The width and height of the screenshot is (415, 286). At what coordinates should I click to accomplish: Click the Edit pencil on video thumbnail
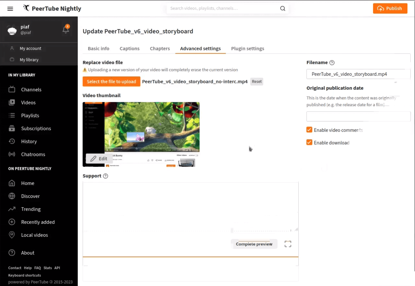coord(99,158)
